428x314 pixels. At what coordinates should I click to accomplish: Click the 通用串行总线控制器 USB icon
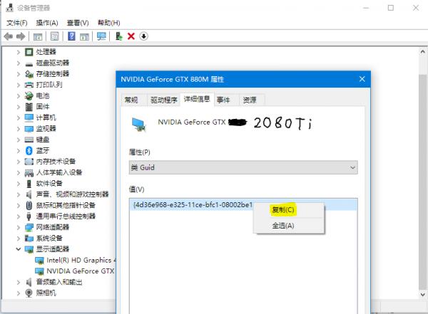point(29,216)
